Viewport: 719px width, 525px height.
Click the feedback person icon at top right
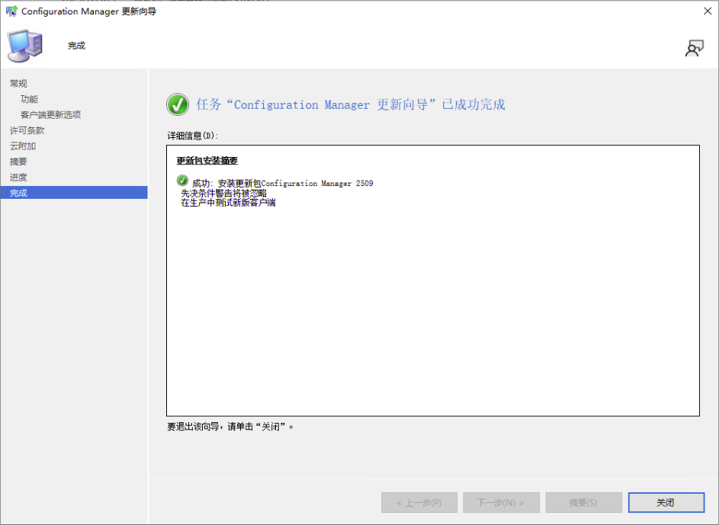coord(695,48)
